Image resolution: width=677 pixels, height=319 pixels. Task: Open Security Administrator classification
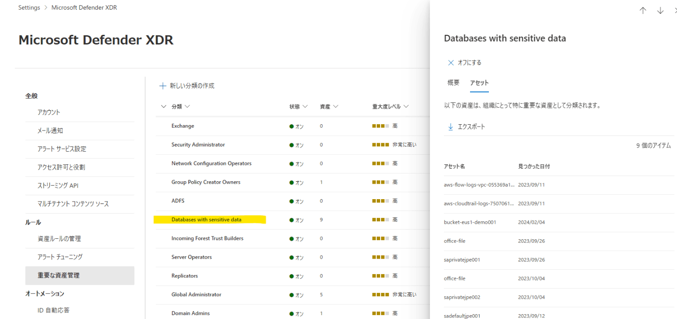[x=198, y=145]
